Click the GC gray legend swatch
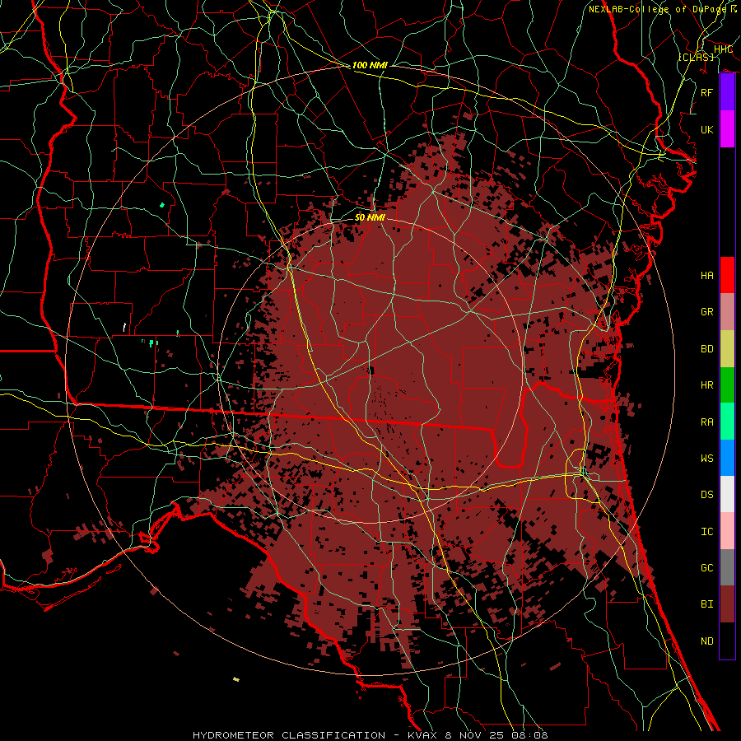This screenshot has width=741, height=741. [727, 567]
